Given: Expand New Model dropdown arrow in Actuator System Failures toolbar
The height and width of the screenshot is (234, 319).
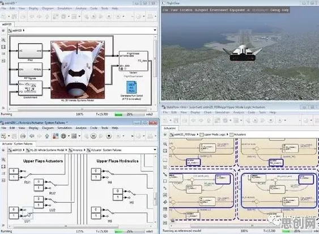Looking at the screenshot, I should point(8,136).
